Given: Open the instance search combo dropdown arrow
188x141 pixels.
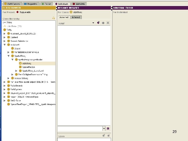Looking at the screenshot, I should point(104,128).
